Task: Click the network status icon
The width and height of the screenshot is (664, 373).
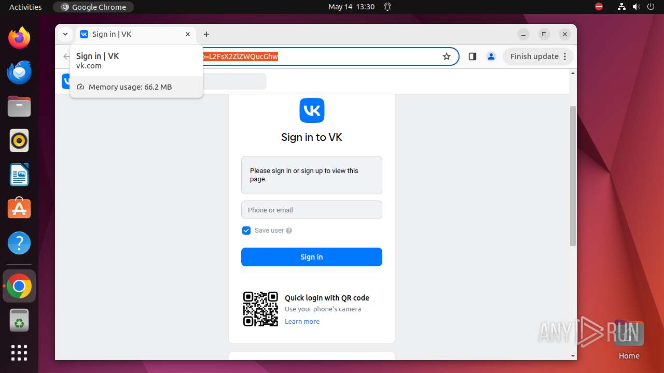Action: pos(622,7)
